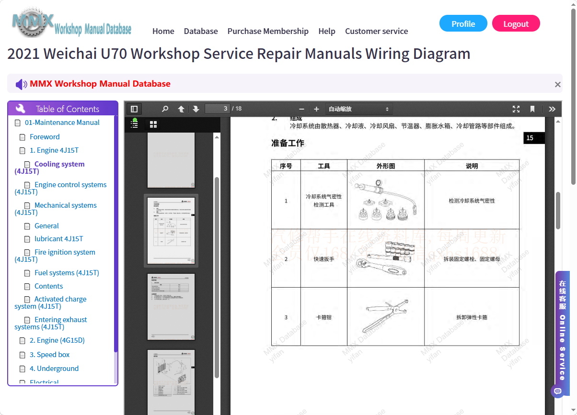Click the MMX Workshop Manual Database banner text
This screenshot has height=415, width=577.
pos(100,84)
